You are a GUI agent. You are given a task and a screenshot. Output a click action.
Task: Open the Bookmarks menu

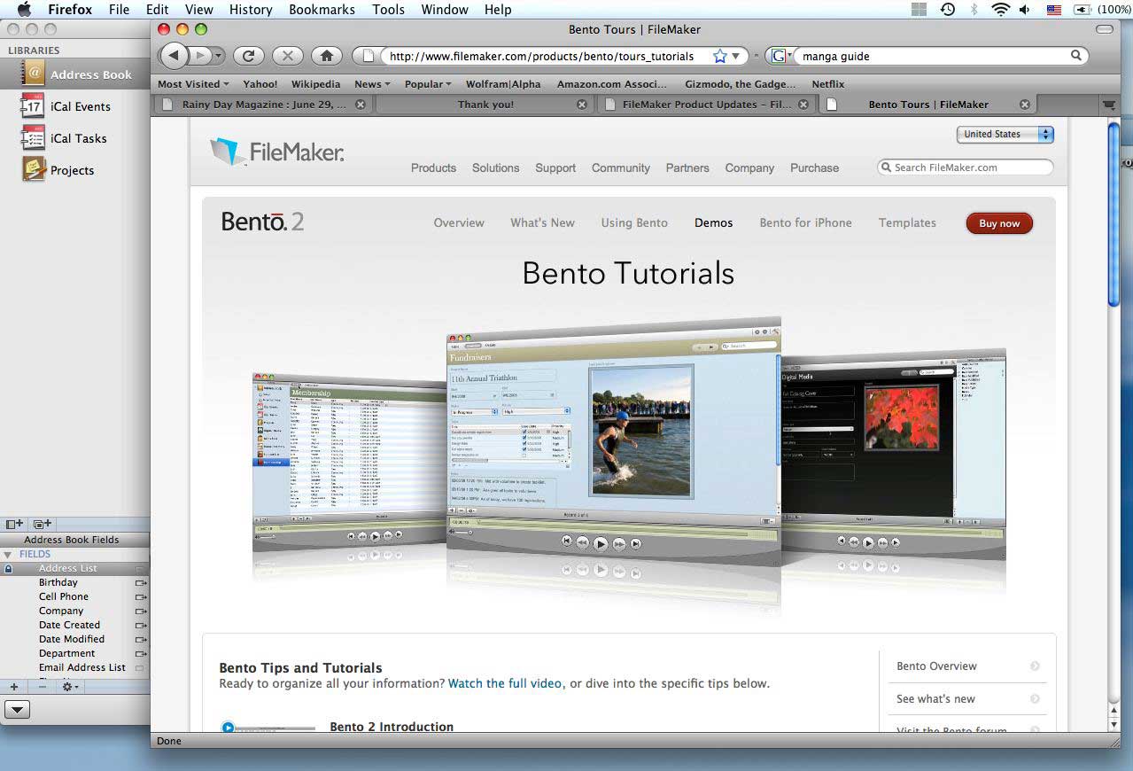322,10
